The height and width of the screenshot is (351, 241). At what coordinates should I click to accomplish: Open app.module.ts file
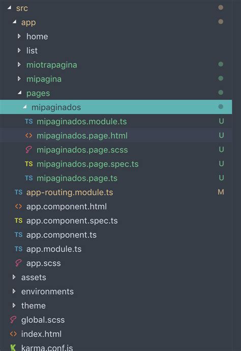tap(54, 249)
